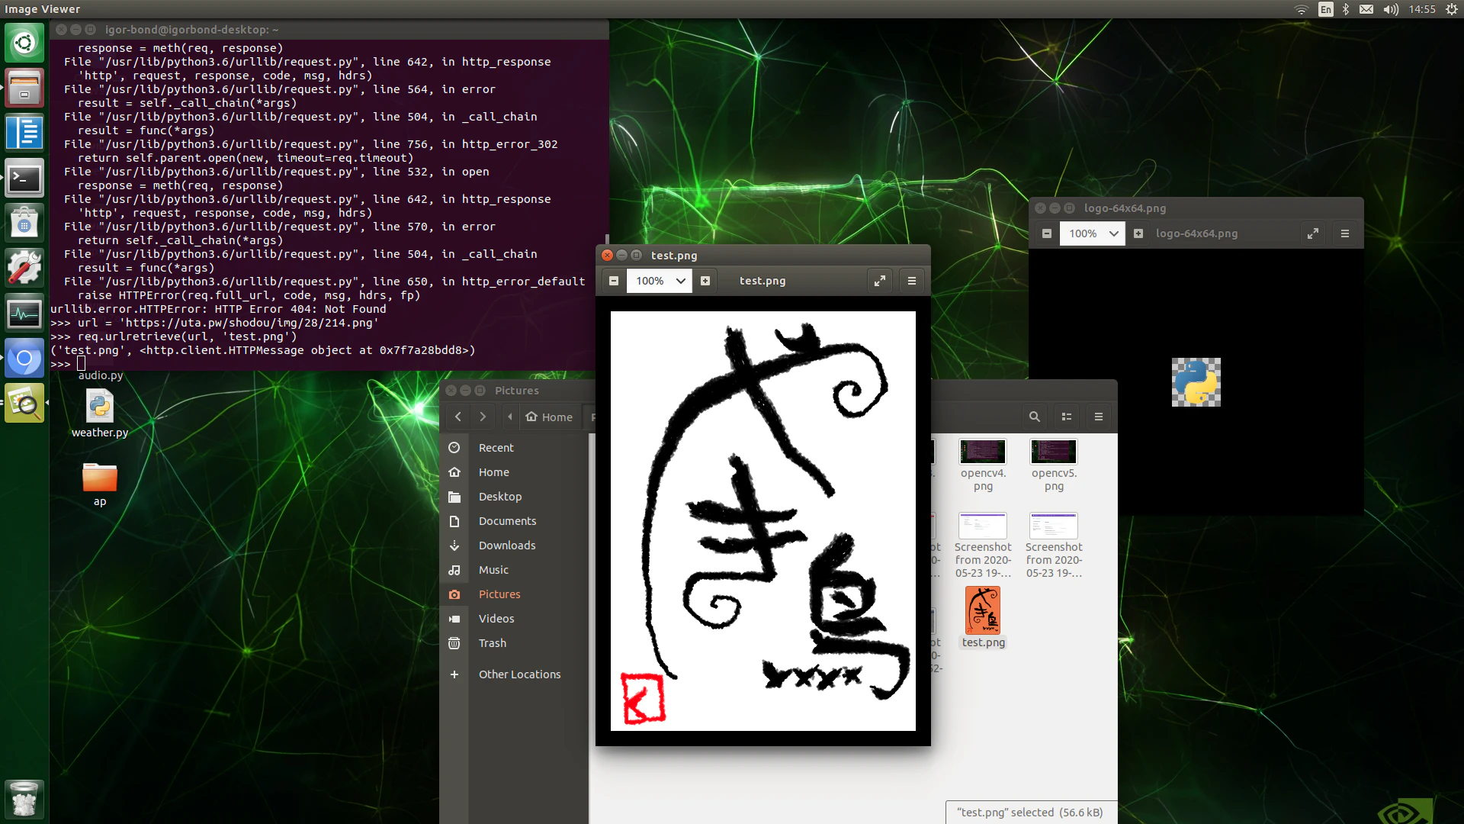This screenshot has height=824, width=1464.
Task: Open Chromium browser from launcher
Action: [x=24, y=358]
